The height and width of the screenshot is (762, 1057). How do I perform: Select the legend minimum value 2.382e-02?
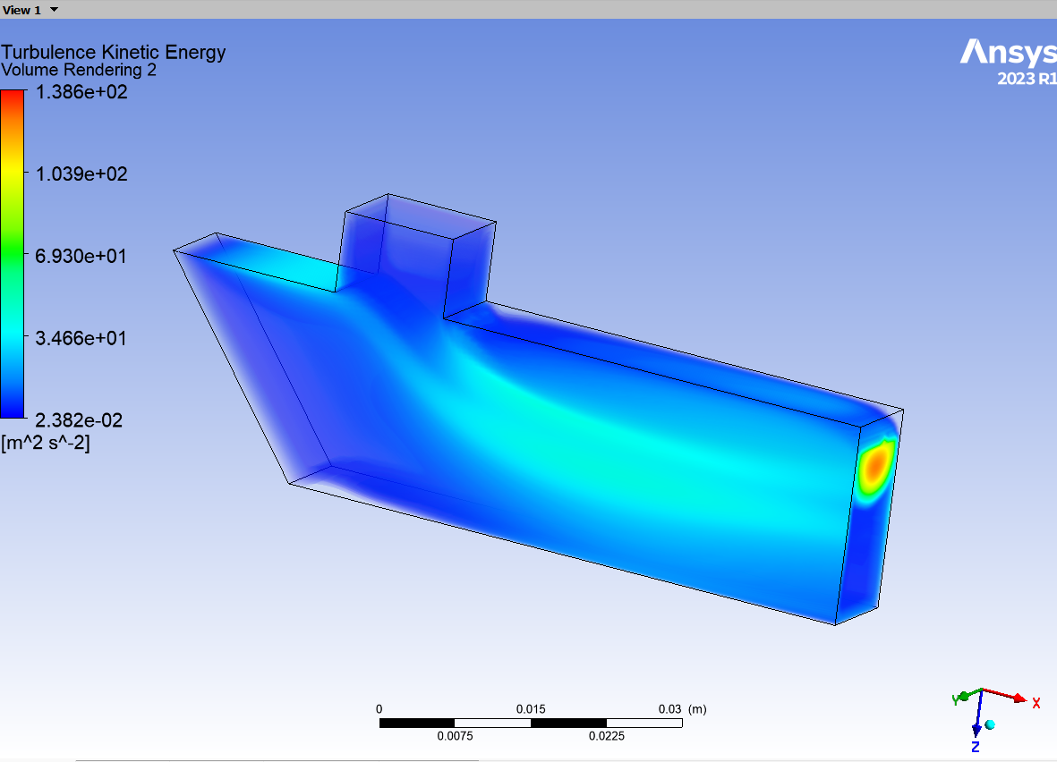[79, 420]
